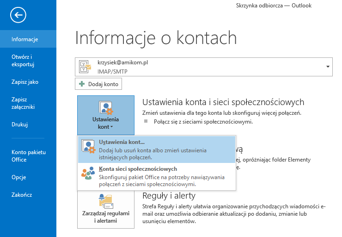Go to Otwórz i eksportuj section
Viewport: 342px width, 237px height.
click(23, 61)
